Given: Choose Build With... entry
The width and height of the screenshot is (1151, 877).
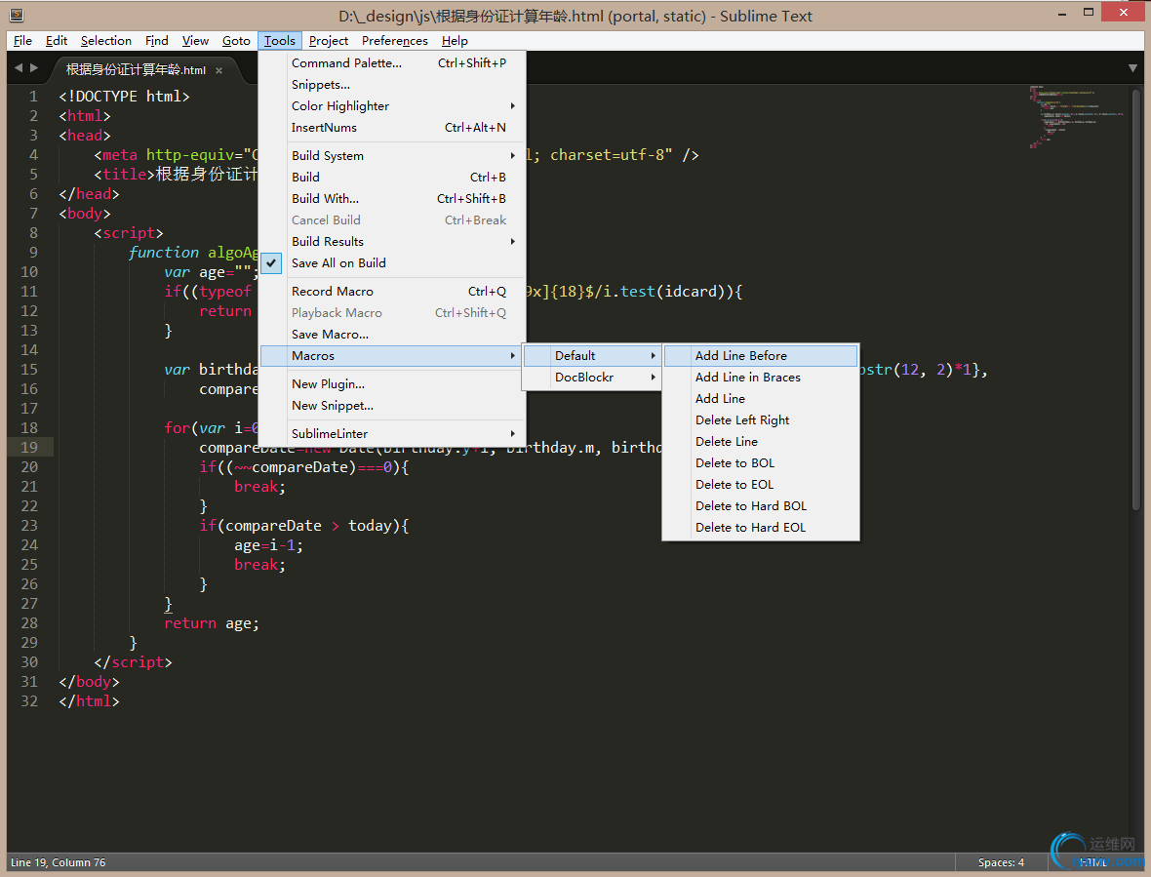Looking at the screenshot, I should pos(393,198).
